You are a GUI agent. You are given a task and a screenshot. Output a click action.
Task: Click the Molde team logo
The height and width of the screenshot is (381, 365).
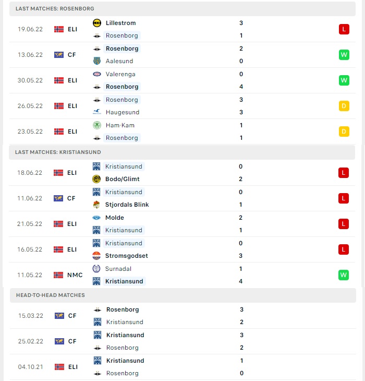(96, 218)
